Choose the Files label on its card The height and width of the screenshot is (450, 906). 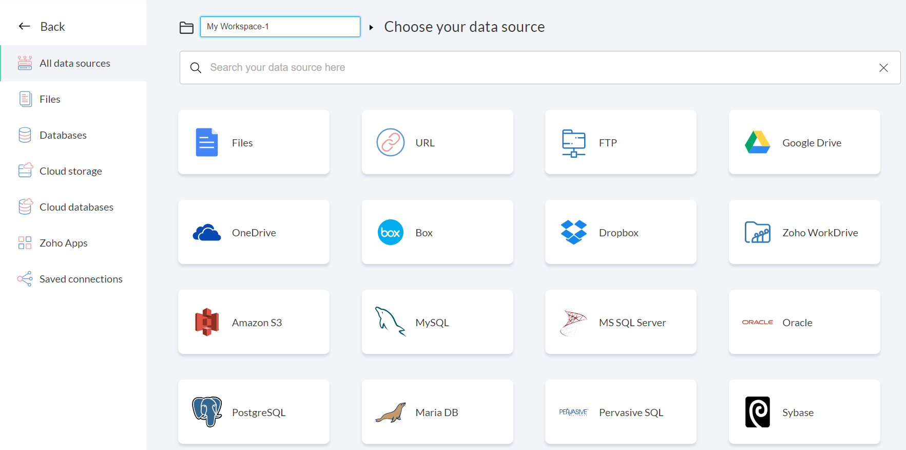[x=242, y=143]
